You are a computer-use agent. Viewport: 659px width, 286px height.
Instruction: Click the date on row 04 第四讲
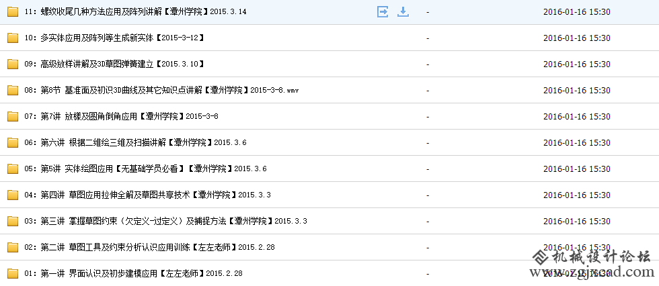[x=577, y=195]
